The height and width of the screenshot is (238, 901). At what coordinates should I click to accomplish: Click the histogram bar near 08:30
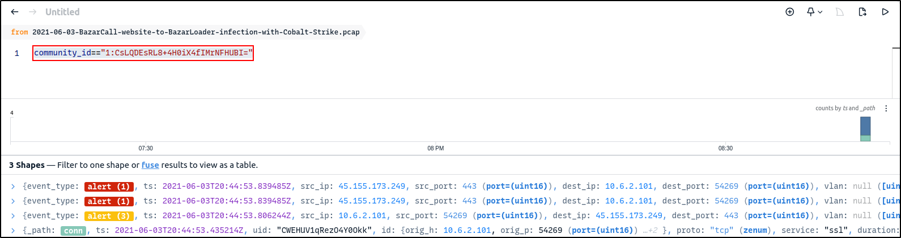point(865,128)
